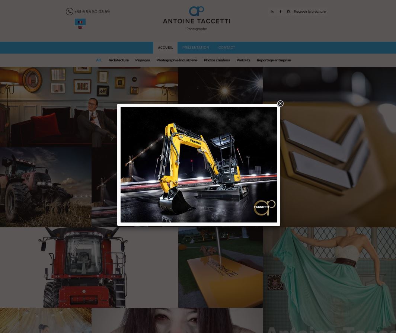Filter gallery by Reportage entreprise
The height and width of the screenshot is (333, 396).
[x=274, y=60]
